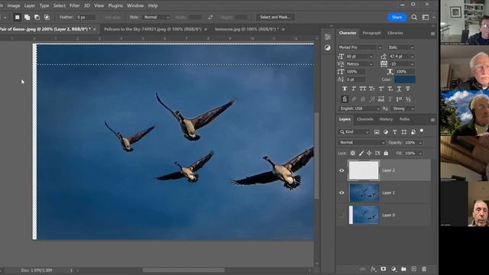
Task: Open 60 pt font size dropdown
Action: (359, 57)
